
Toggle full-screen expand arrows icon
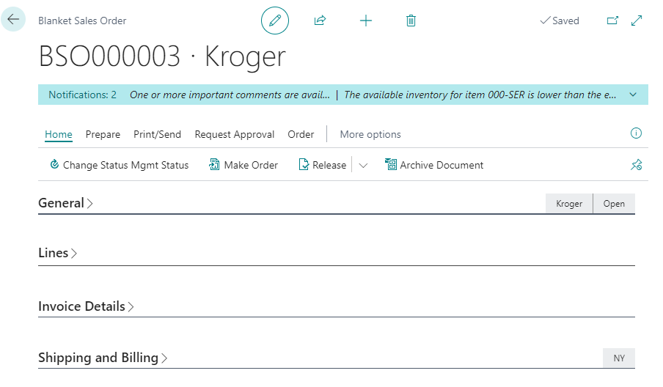tap(637, 21)
